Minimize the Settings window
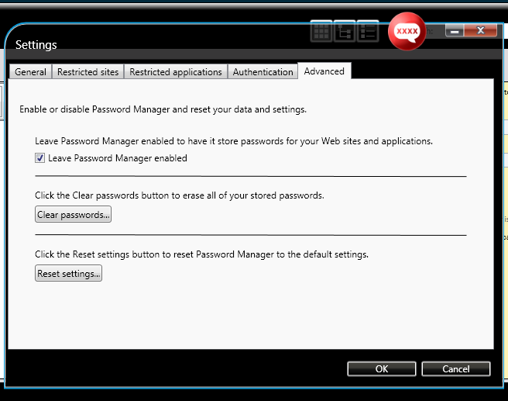 pos(455,31)
